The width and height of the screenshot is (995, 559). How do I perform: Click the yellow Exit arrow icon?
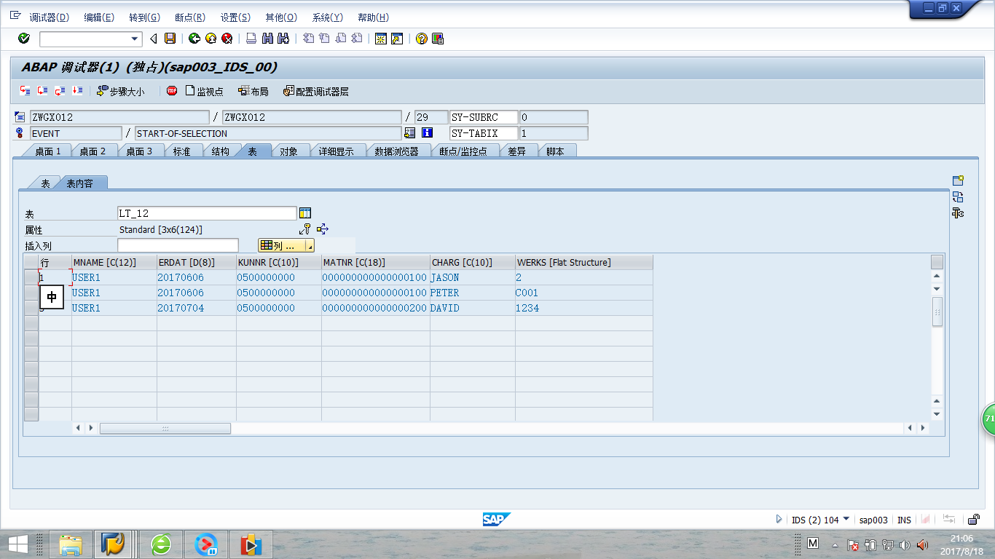tap(211, 39)
